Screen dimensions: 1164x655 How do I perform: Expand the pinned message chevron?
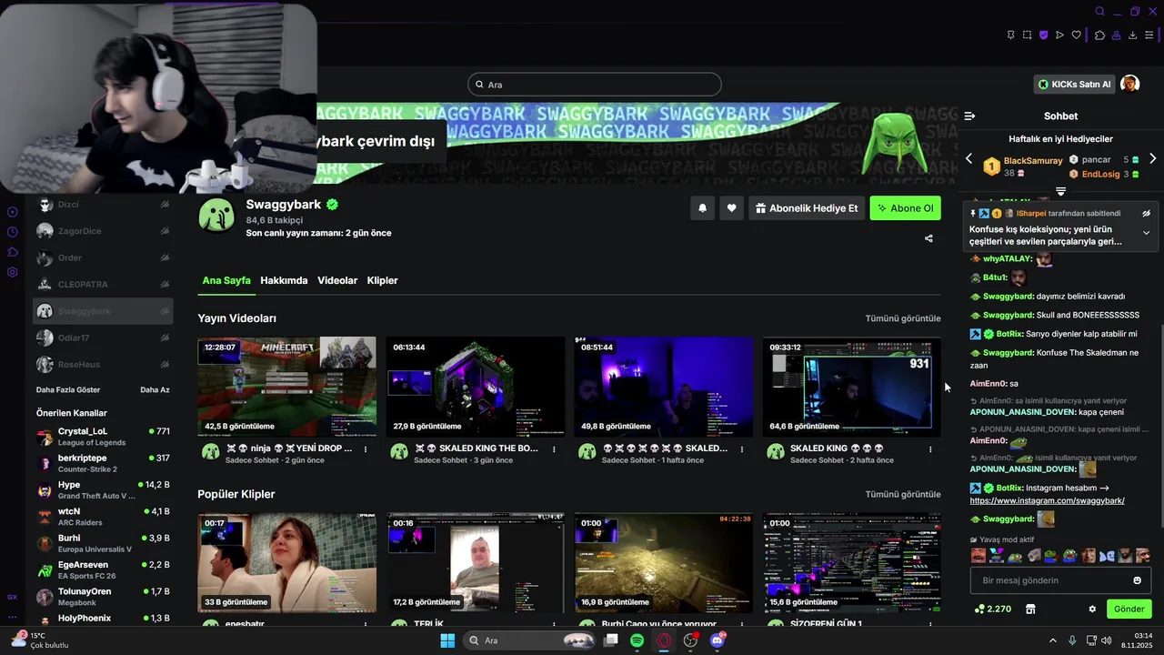click(1146, 233)
